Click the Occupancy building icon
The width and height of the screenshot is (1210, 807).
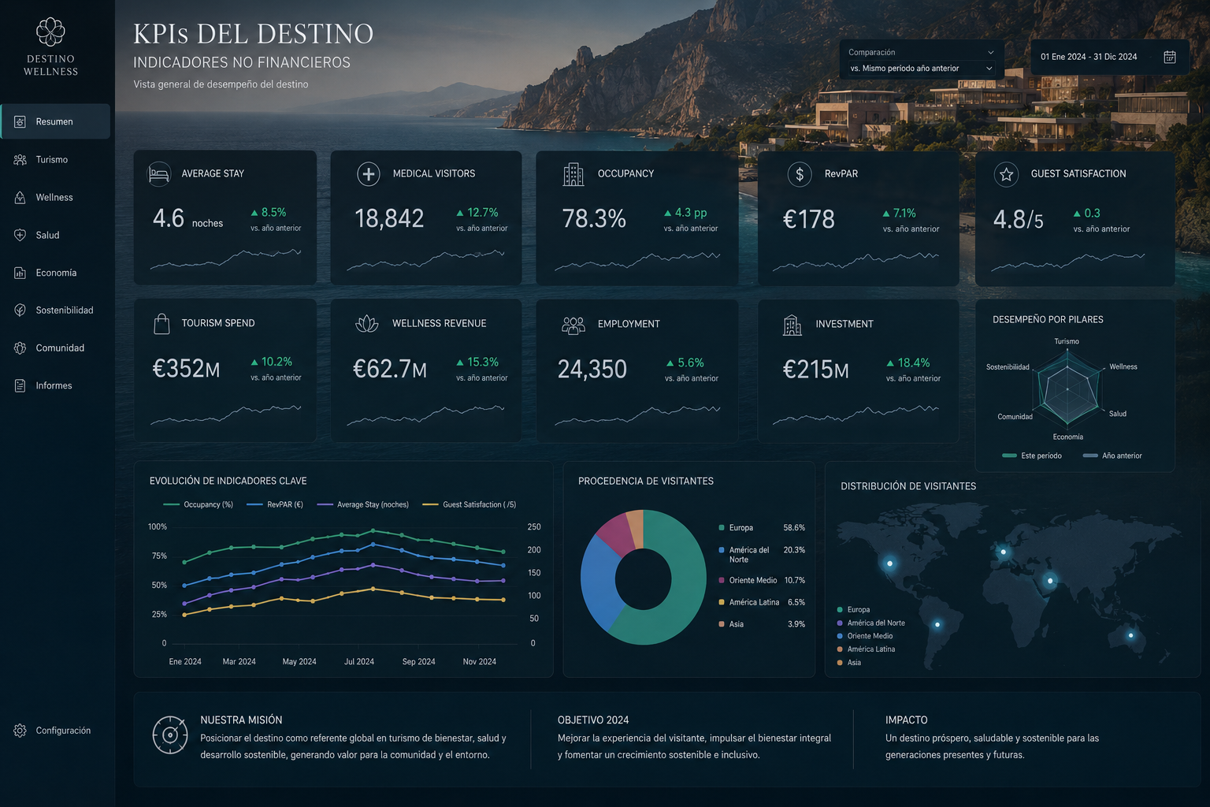click(x=573, y=174)
